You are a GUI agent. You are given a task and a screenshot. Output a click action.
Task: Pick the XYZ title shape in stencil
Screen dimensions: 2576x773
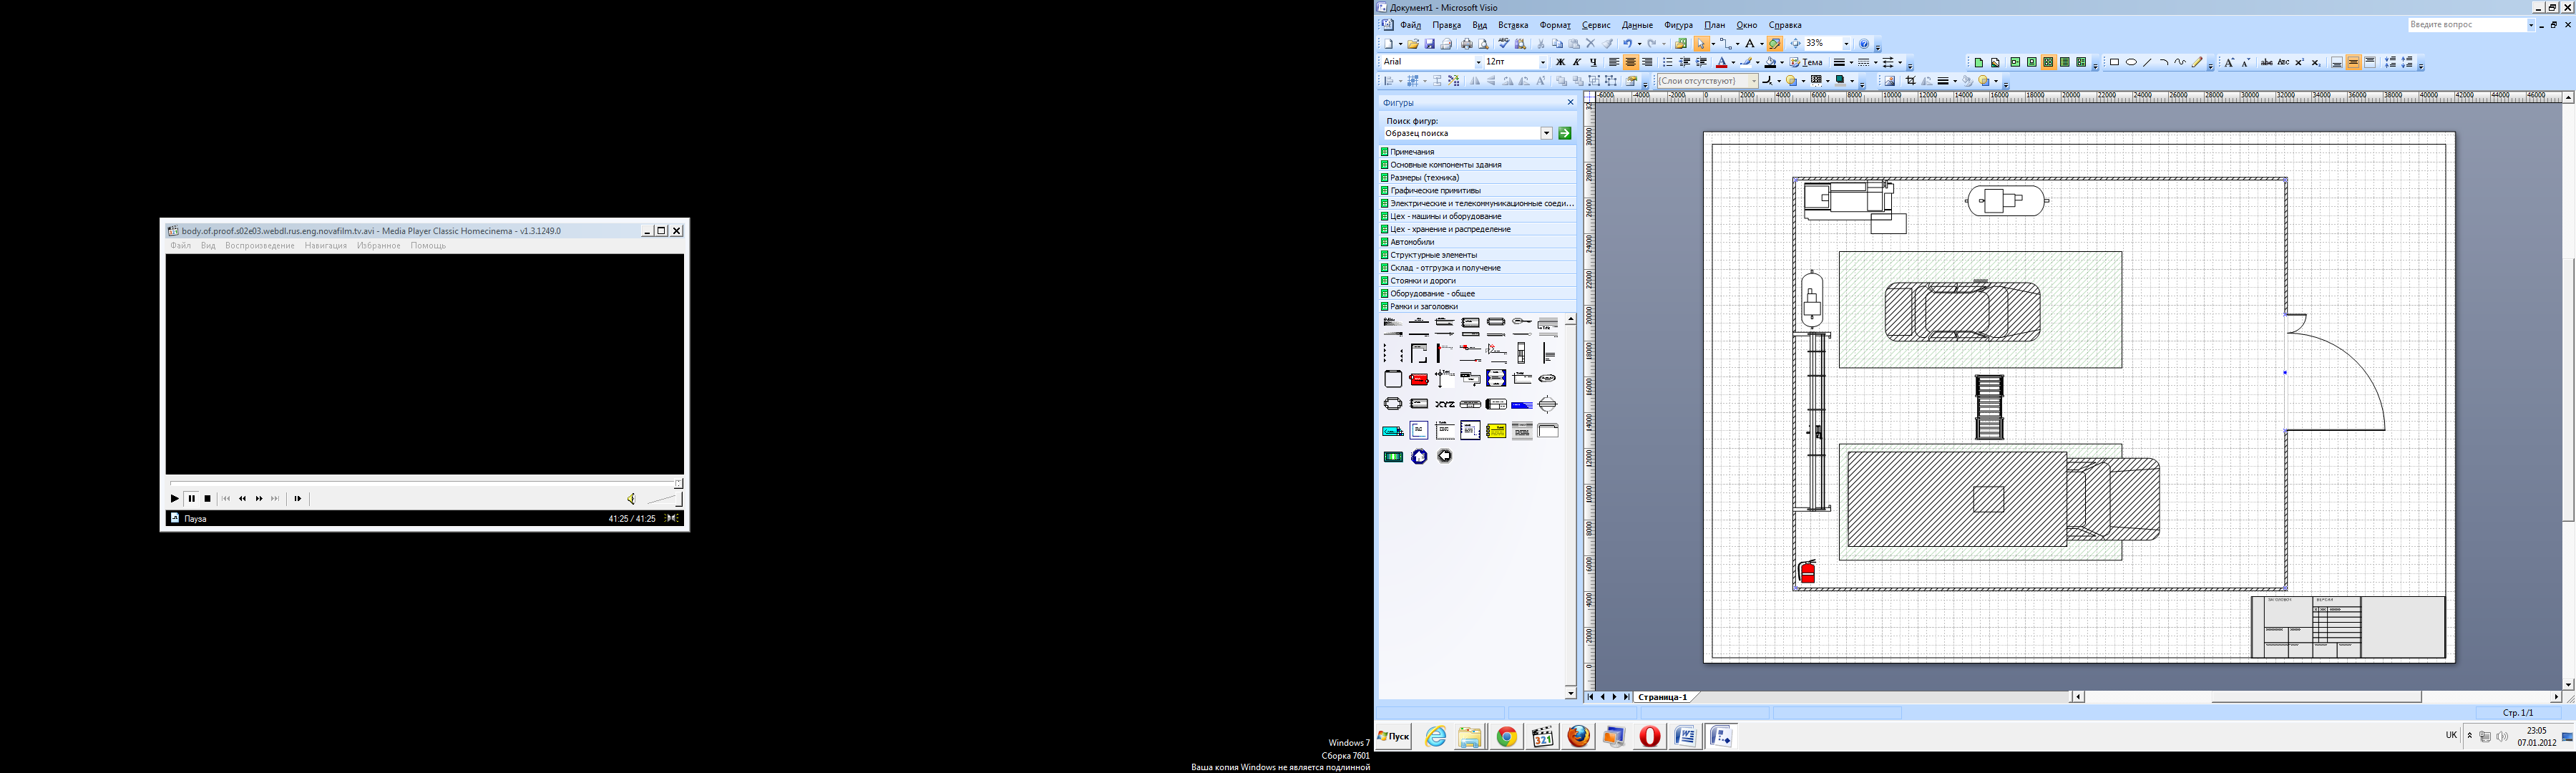click(x=1445, y=404)
